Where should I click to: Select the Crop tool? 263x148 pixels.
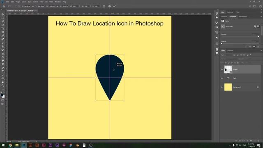click(x=3, y=28)
